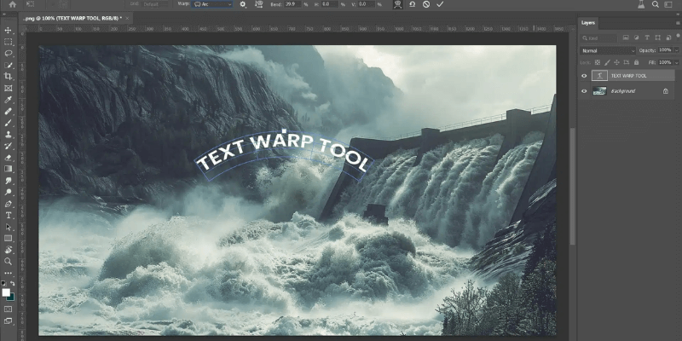This screenshot has width=682, height=341.
Task: Switch to the Layers panel tab
Action: [x=588, y=23]
